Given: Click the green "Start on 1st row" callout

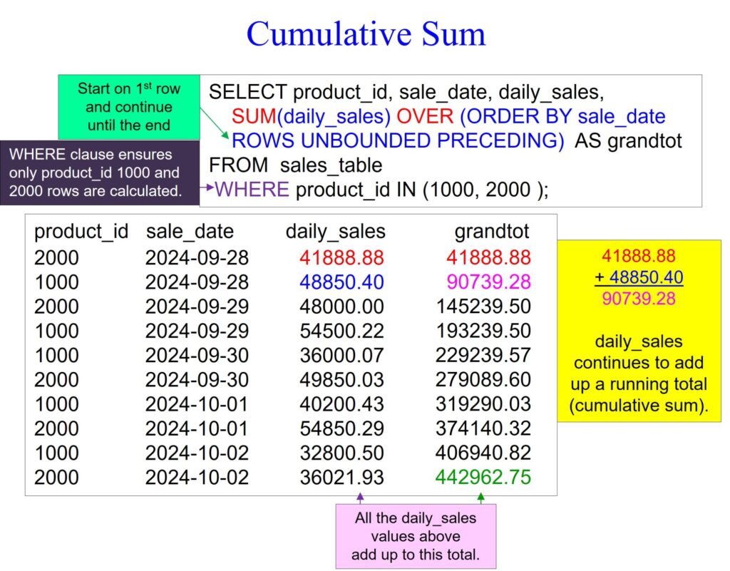Looking at the screenshot, I should pyautogui.click(x=129, y=108).
